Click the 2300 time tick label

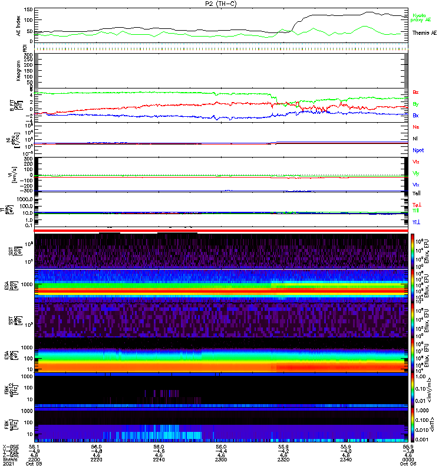tap(221, 460)
